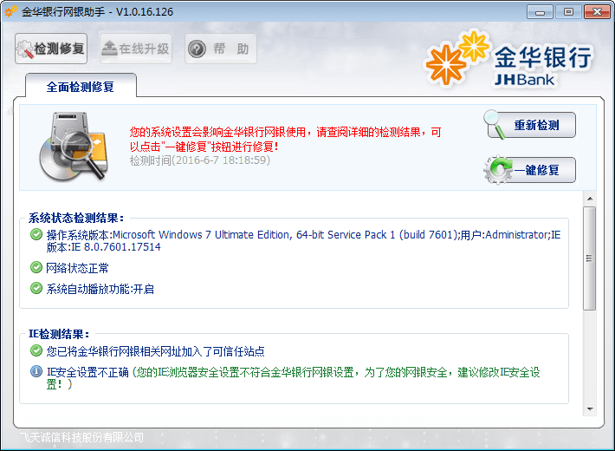
Task: Open the 在线升级 online upgrade section
Action: (x=136, y=49)
